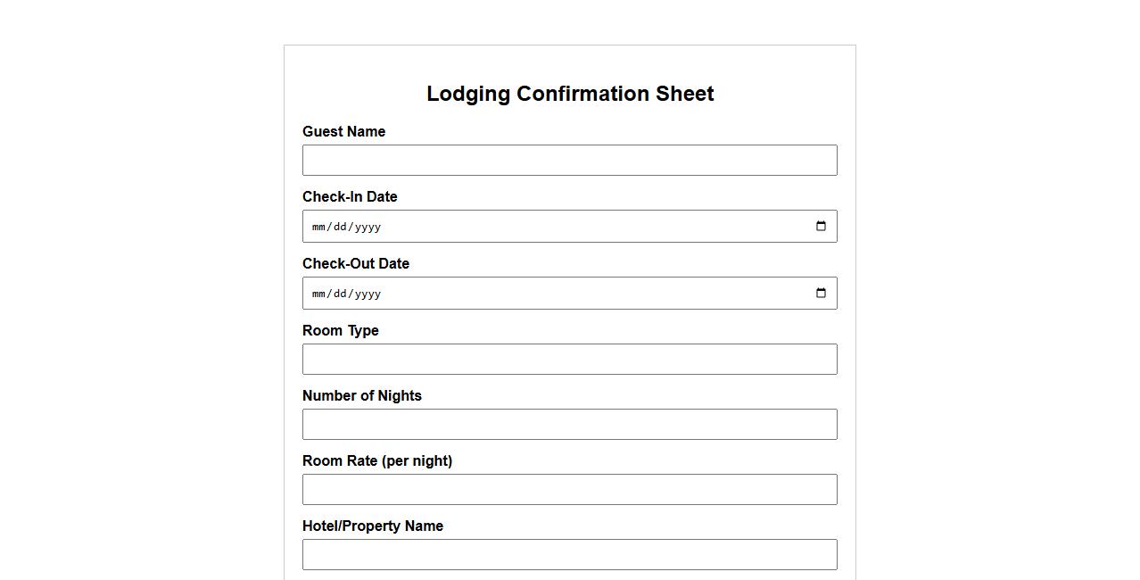Select the Number of Nights field
This screenshot has height=580, width=1140.
click(x=569, y=425)
